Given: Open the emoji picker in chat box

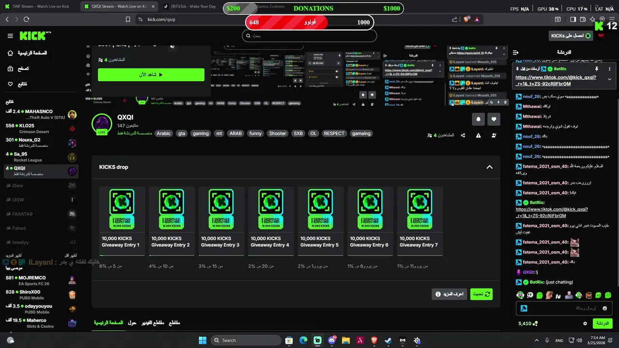Looking at the screenshot, I should (604, 308).
